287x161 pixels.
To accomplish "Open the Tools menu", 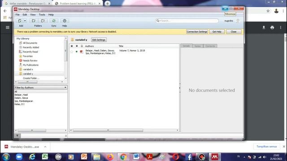I will point(42,15).
